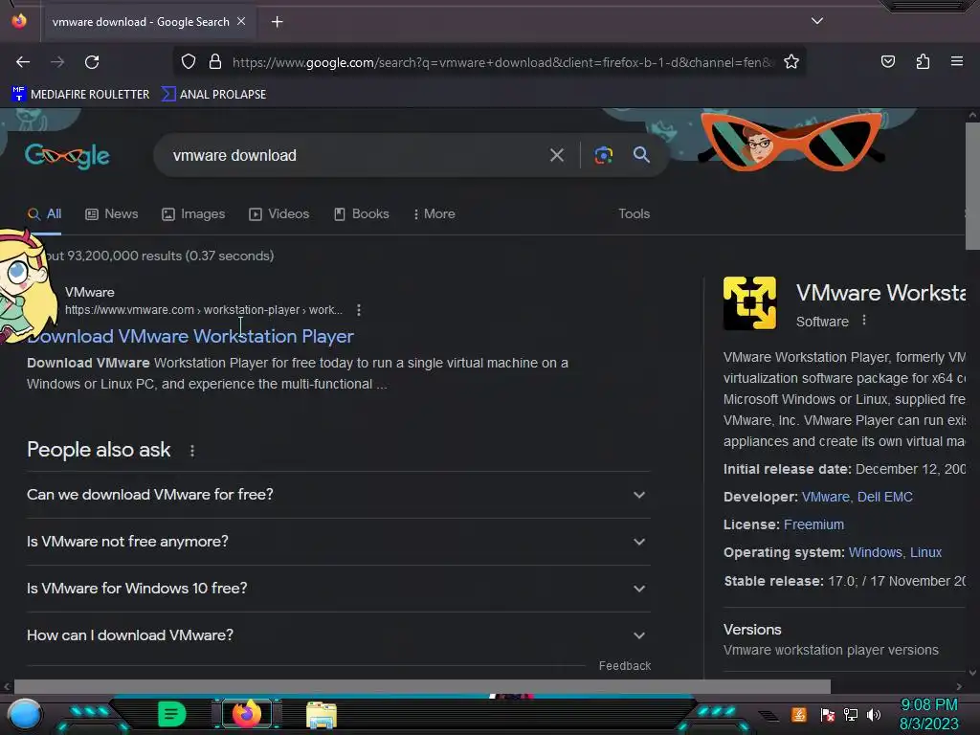Open People also ask options menu
980x735 pixels.
coord(191,451)
